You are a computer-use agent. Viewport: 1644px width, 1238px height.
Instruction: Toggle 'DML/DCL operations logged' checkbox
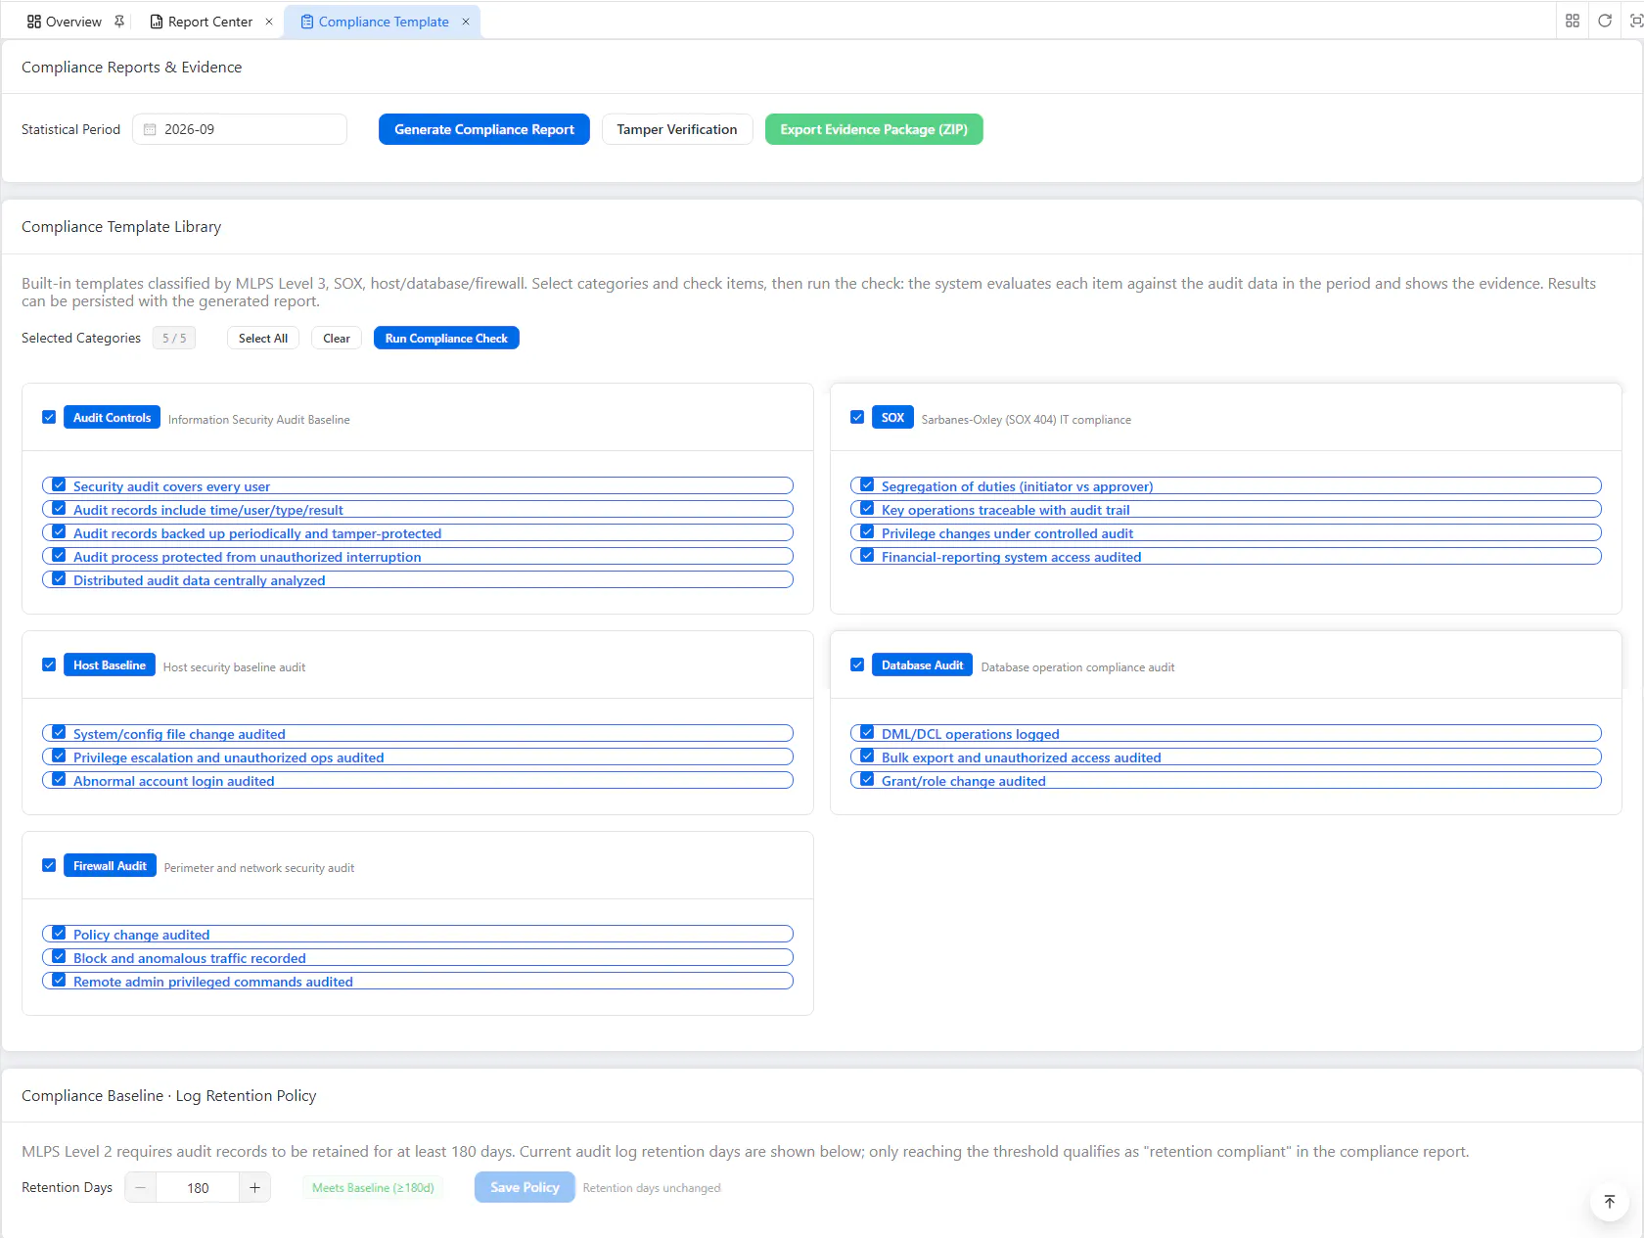[x=867, y=732]
